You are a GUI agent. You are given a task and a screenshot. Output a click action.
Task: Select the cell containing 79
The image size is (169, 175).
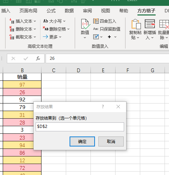tap(18, 107)
